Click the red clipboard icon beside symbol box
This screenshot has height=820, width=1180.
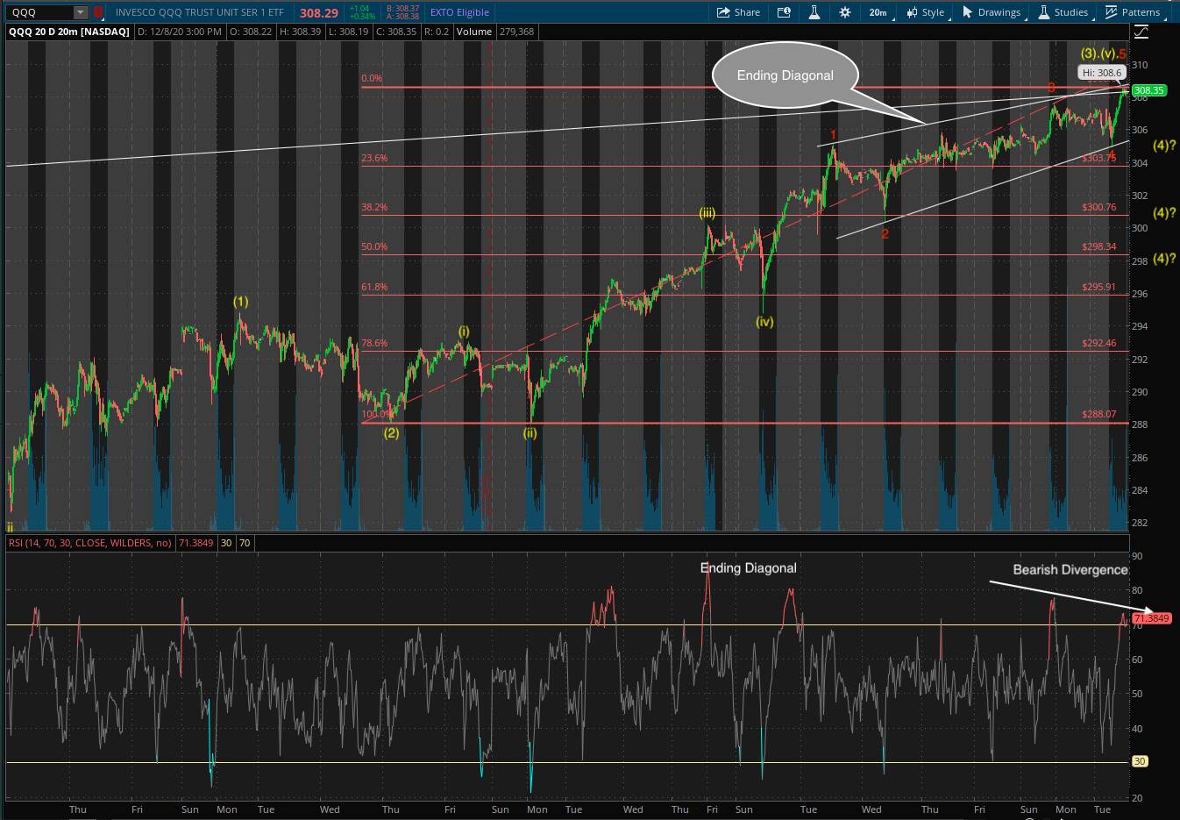pyautogui.click(x=98, y=12)
